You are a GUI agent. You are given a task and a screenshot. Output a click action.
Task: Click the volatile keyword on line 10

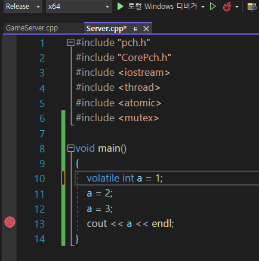[x=103, y=178]
